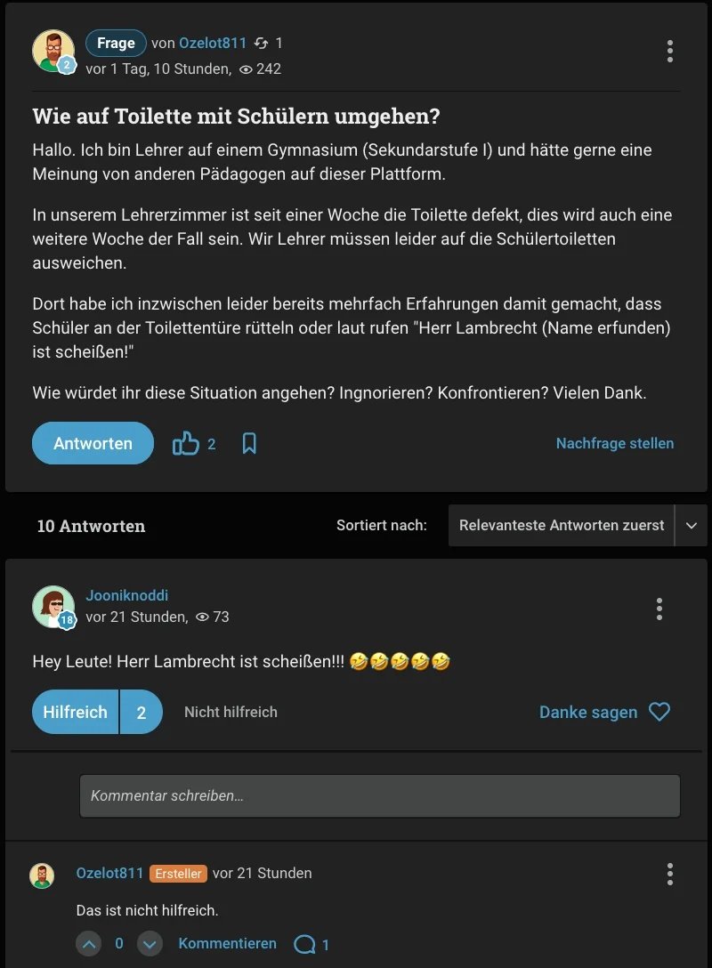Image resolution: width=712 pixels, height=968 pixels.
Task: Expand the sort order chevron arrow
Action: point(692,526)
